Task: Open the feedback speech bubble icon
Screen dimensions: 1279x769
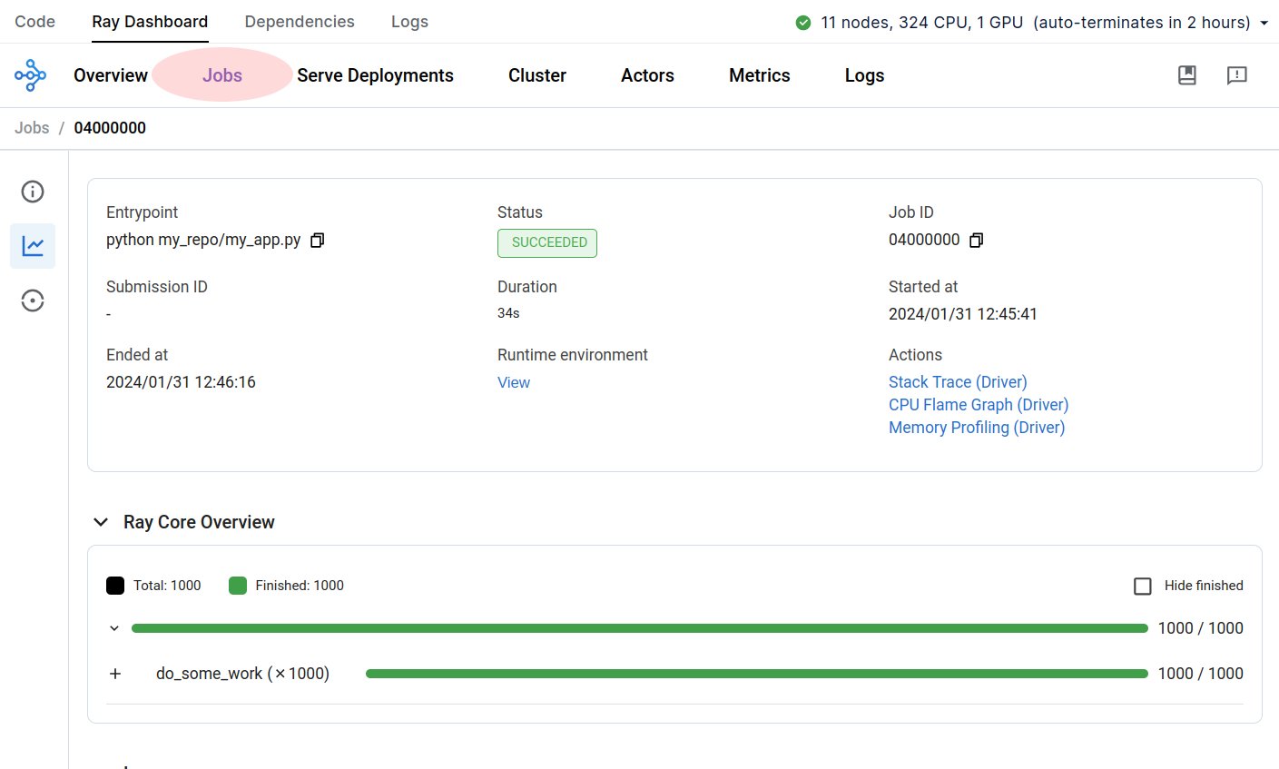Action: [1236, 75]
